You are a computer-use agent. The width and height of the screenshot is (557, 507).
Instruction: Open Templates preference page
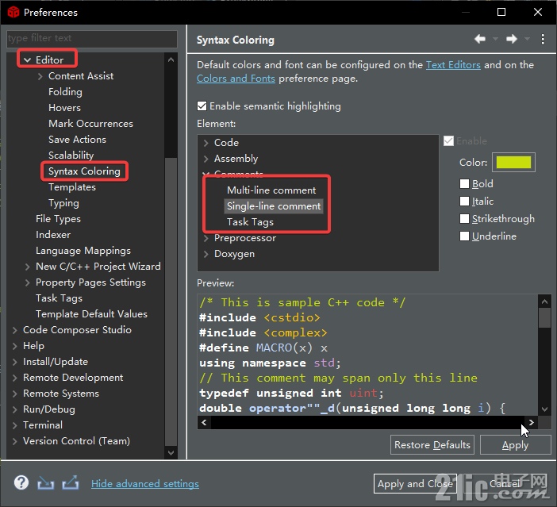coord(72,187)
